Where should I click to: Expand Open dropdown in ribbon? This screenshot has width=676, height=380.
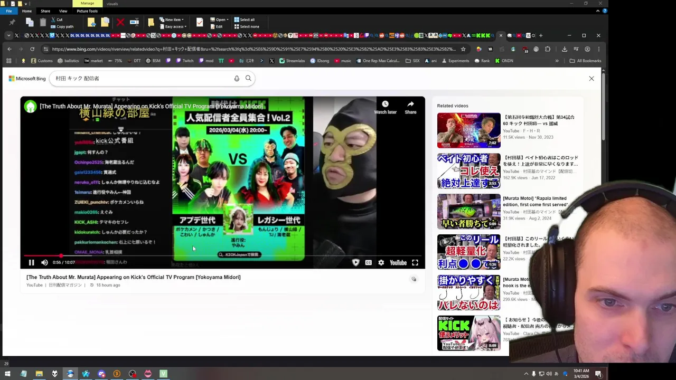219,20
